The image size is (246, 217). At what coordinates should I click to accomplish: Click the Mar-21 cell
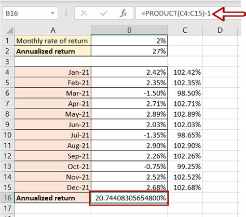pyautogui.click(x=53, y=93)
